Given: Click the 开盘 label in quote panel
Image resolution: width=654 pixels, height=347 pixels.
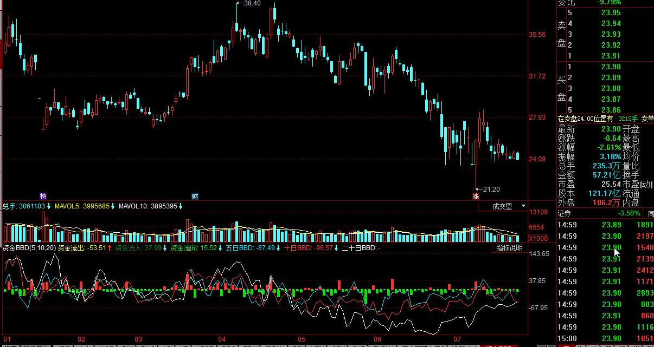Looking at the screenshot, I should (631, 129).
